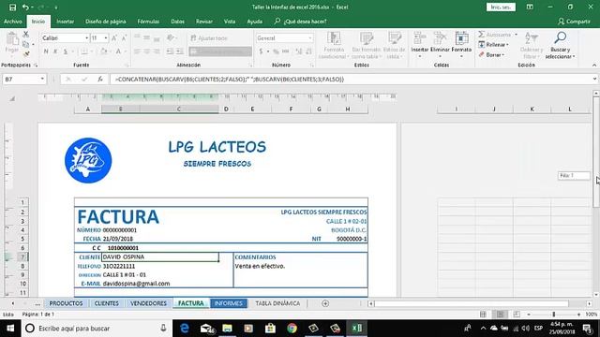This screenshot has height=337, width=600.
Task: Click the Buscar y seleccionar magnifier icon
Action: [x=561, y=38]
